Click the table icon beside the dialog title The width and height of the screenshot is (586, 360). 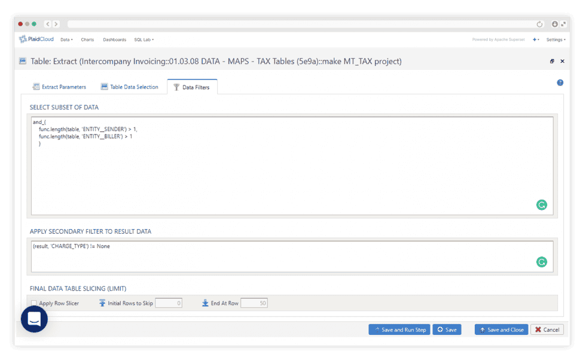(23, 61)
